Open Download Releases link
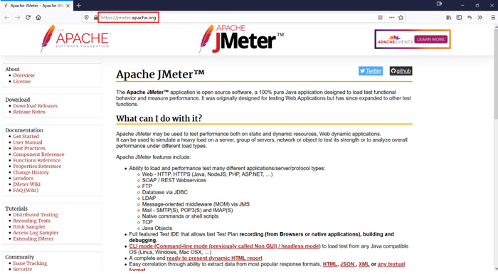This screenshot has width=498, height=274. [x=36, y=106]
